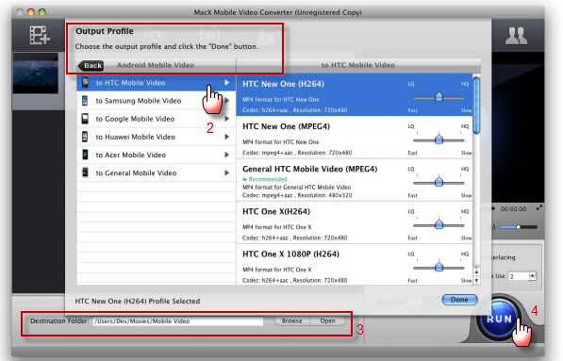The width and height of the screenshot is (563, 361).
Task: Click the fullscreen expand icon in the preview
Action: click(x=538, y=207)
